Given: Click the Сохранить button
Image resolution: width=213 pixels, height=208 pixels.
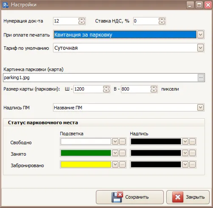Looking at the screenshot, I should 130,197.
